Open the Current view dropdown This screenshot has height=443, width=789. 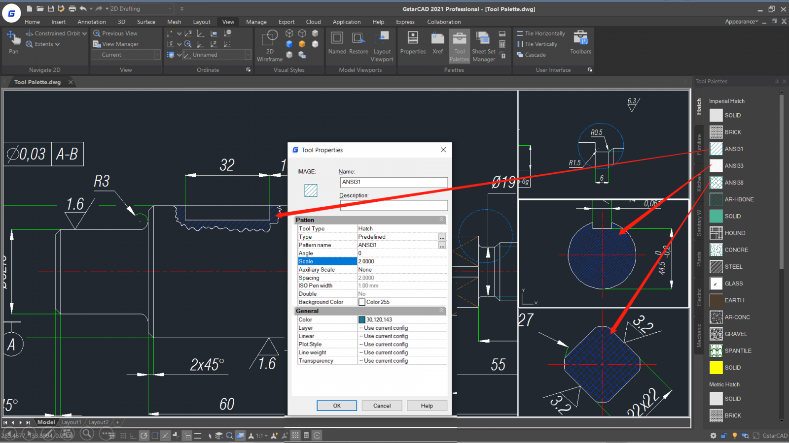126,55
